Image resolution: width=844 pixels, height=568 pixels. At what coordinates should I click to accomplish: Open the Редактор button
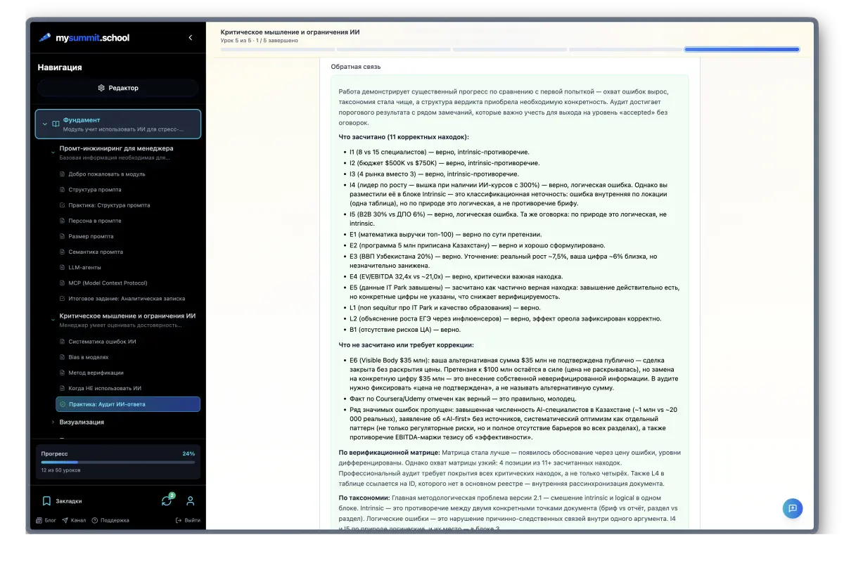[118, 88]
